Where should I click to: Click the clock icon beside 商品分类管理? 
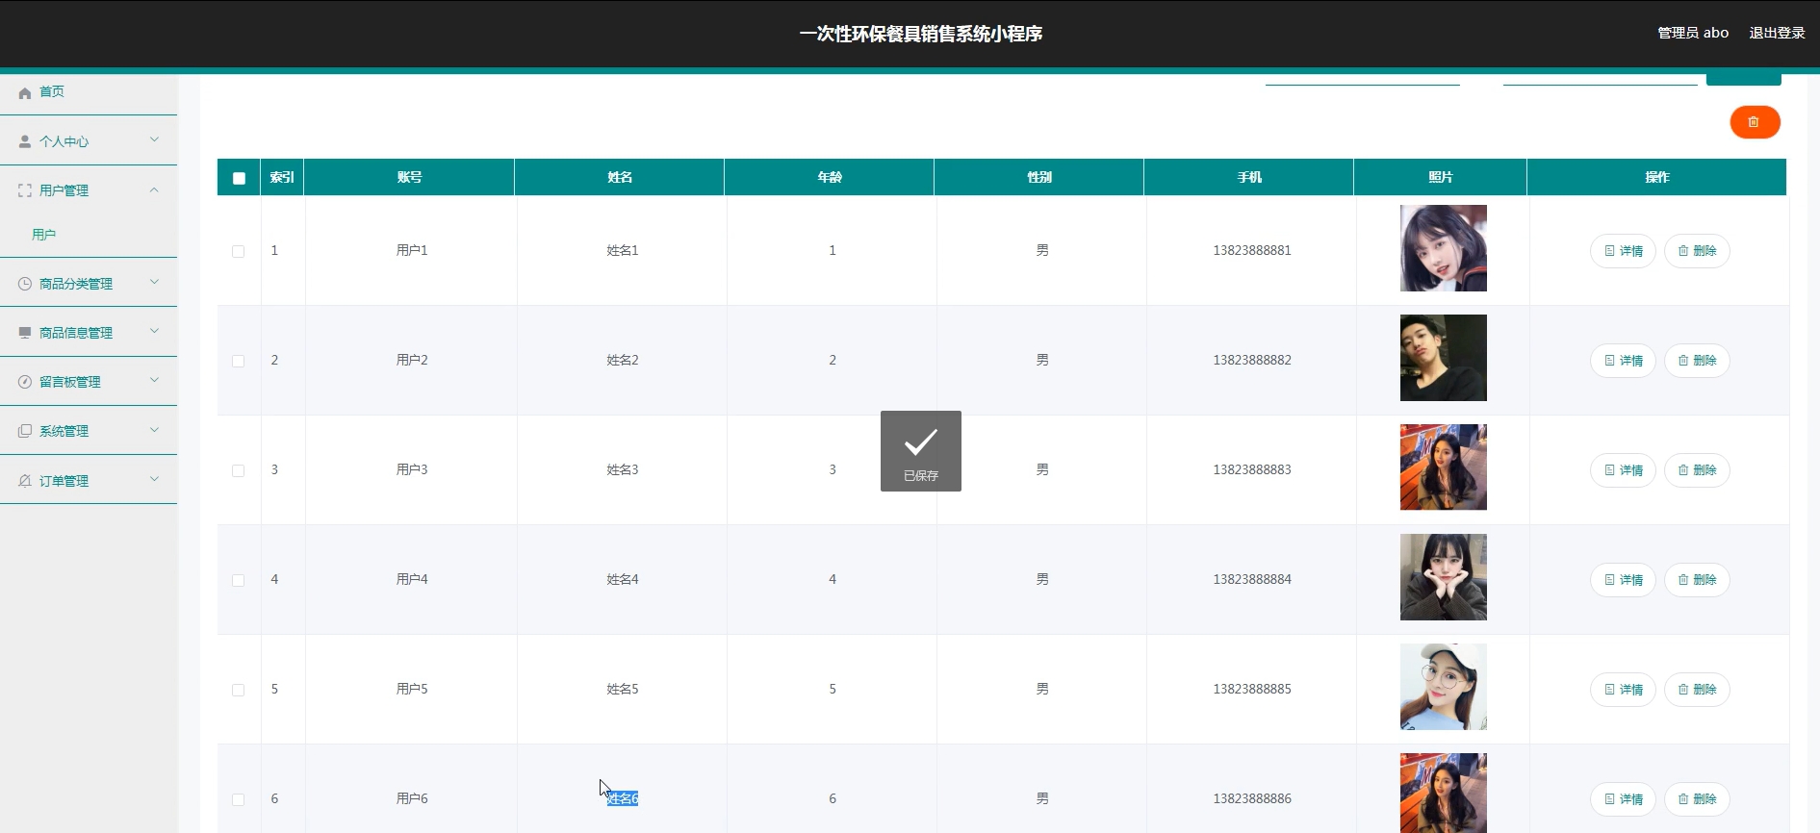(25, 284)
